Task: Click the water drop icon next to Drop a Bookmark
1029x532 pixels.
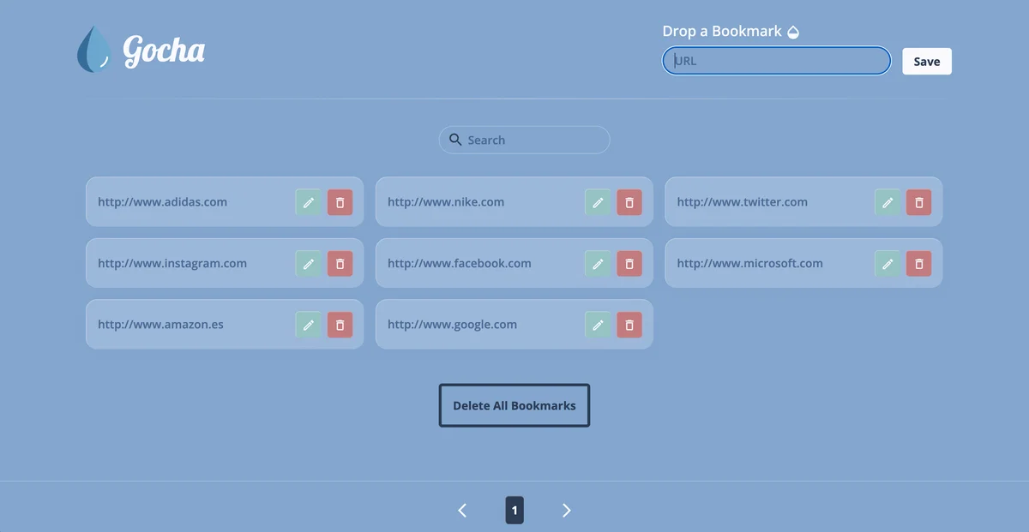Action: coord(793,31)
